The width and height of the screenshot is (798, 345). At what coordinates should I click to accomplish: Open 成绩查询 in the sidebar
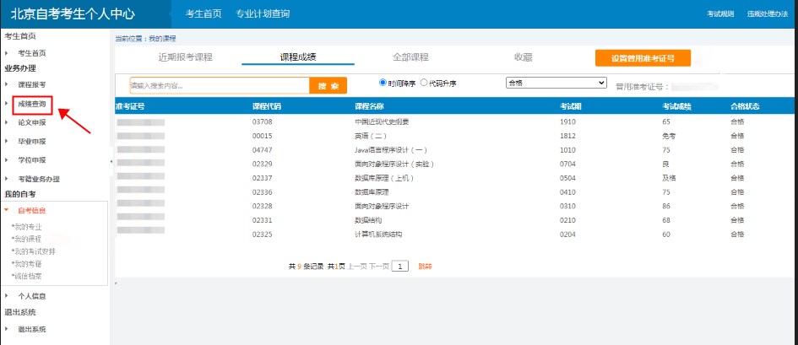pyautogui.click(x=33, y=105)
